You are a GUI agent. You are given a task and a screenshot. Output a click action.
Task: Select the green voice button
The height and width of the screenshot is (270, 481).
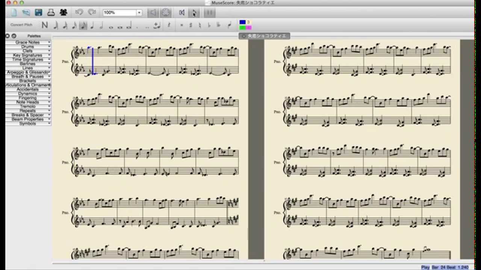point(242,28)
